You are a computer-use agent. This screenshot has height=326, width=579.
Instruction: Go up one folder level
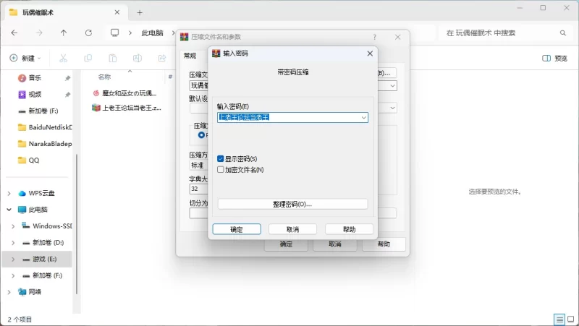click(x=64, y=33)
